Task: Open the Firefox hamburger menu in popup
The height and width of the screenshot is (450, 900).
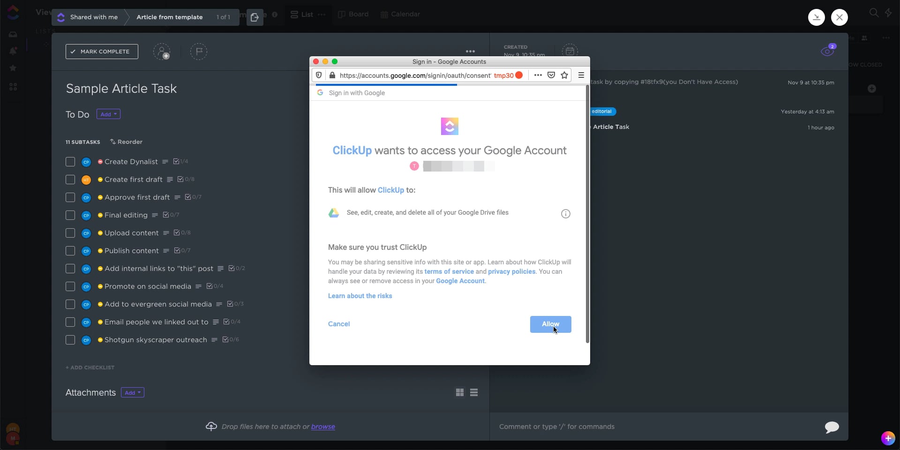Action: [x=581, y=75]
